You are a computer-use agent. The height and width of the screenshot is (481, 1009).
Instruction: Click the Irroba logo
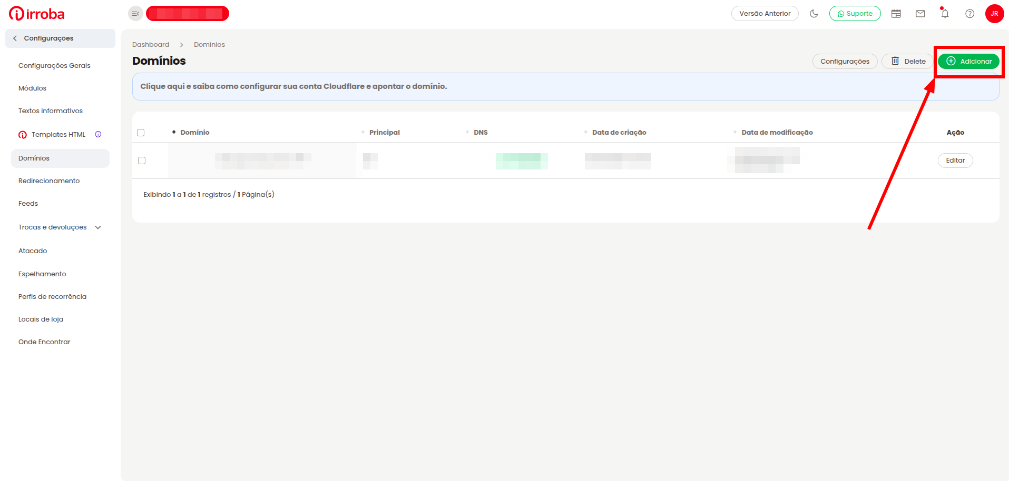click(x=37, y=14)
